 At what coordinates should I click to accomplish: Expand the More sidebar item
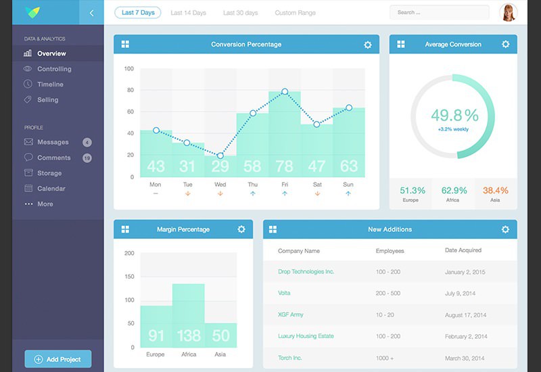[x=45, y=204]
